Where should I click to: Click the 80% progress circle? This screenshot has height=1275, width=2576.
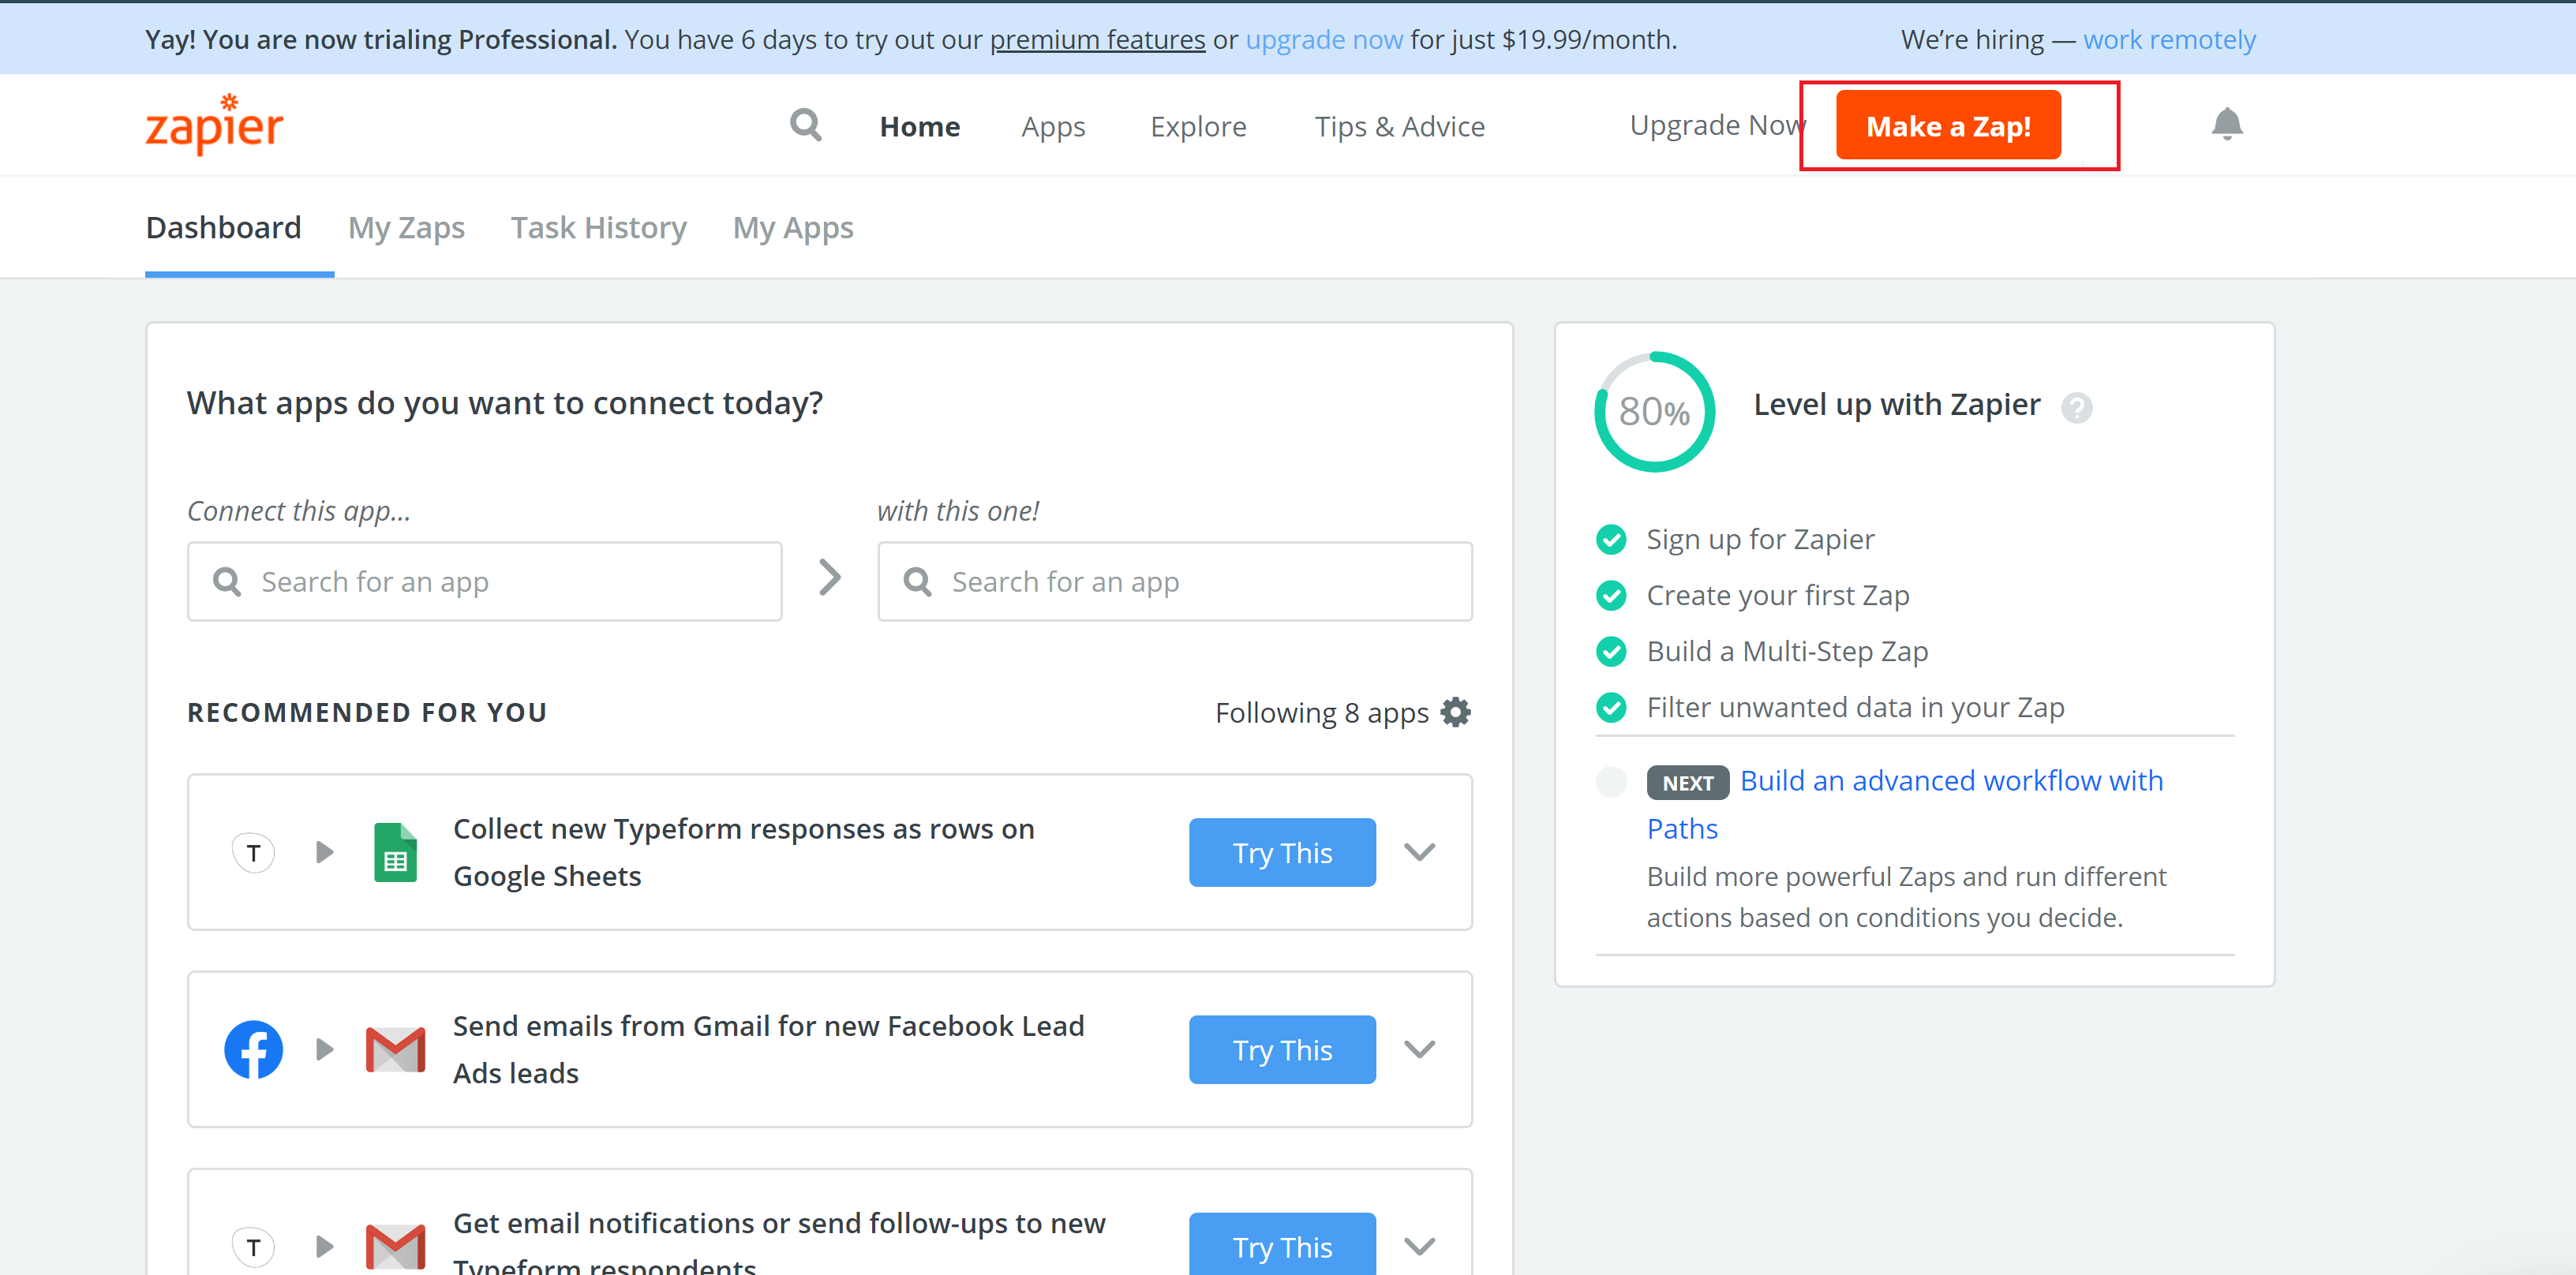[1654, 411]
